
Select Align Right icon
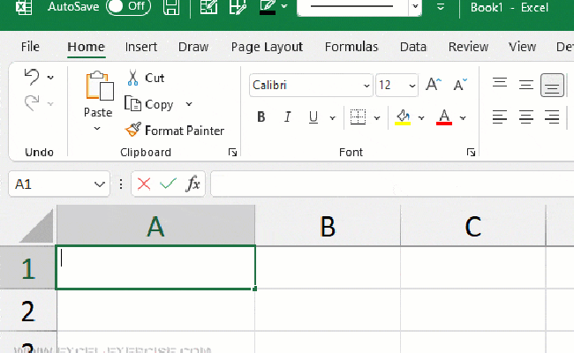(552, 117)
